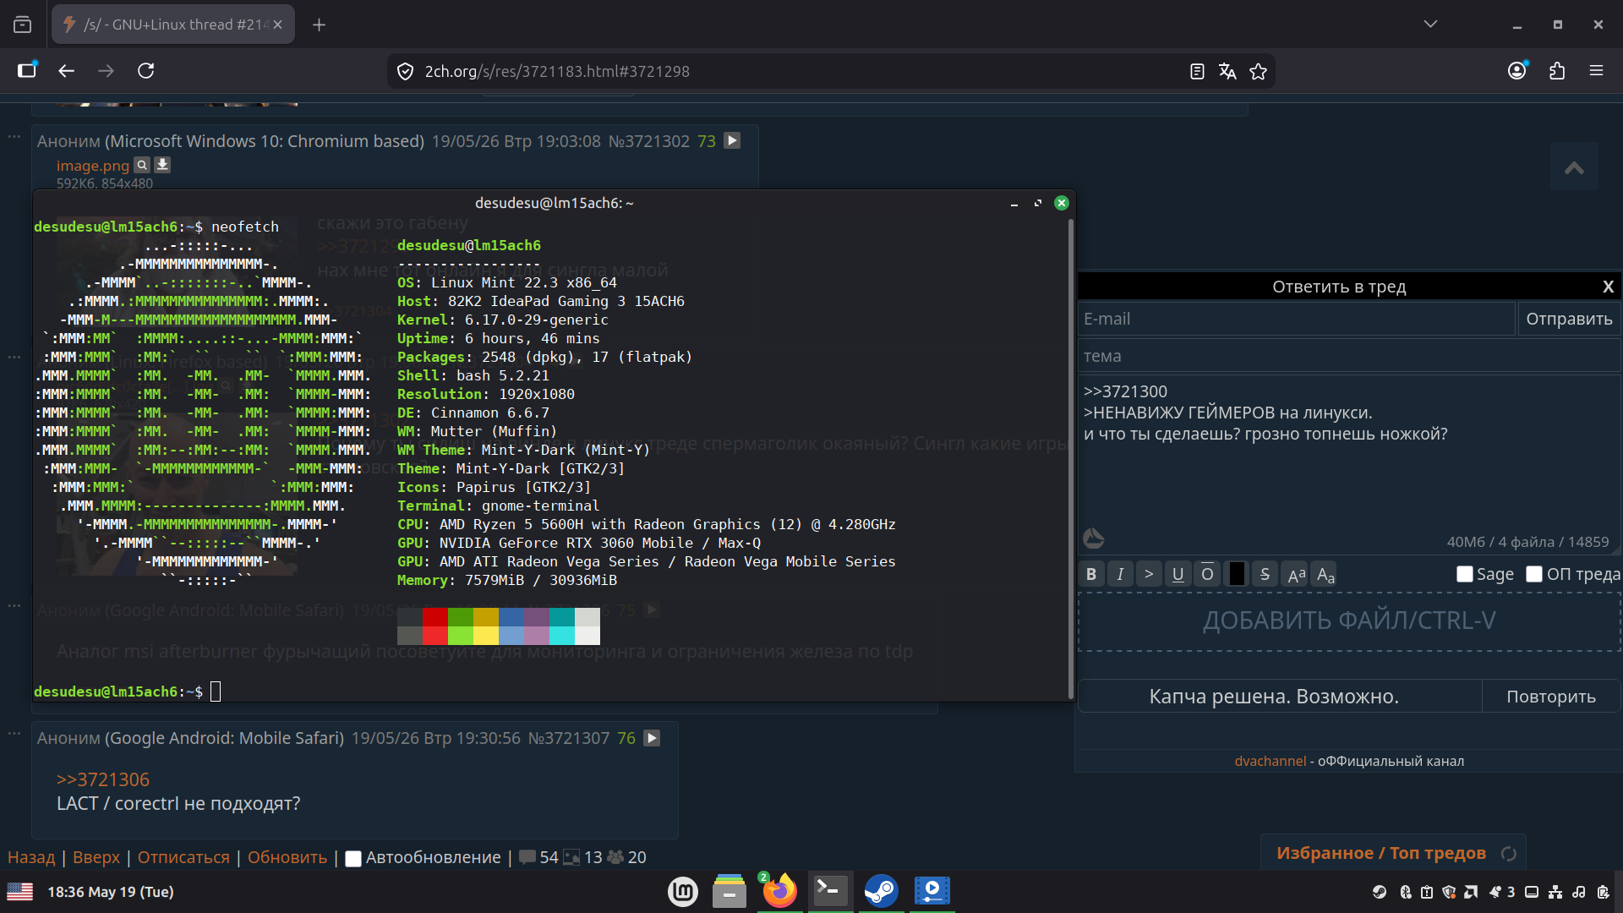Open Steam from the panel

pos(881,891)
